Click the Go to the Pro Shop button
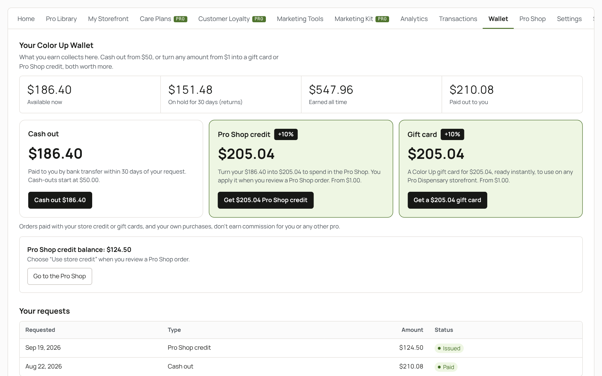 point(60,276)
